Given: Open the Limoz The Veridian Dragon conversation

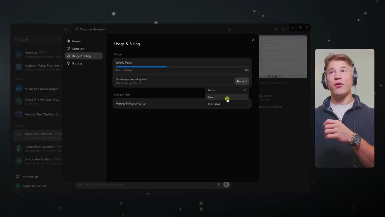Looking at the screenshot, I should (38, 101).
